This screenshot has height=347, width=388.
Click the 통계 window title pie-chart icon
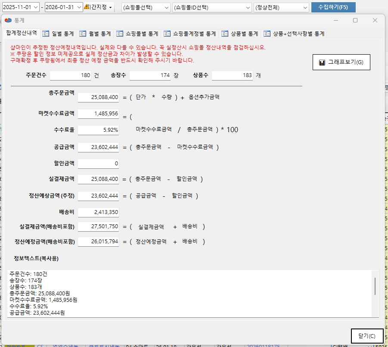tap(8, 20)
